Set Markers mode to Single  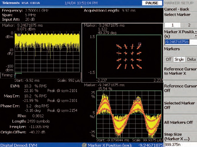(x=179, y=60)
